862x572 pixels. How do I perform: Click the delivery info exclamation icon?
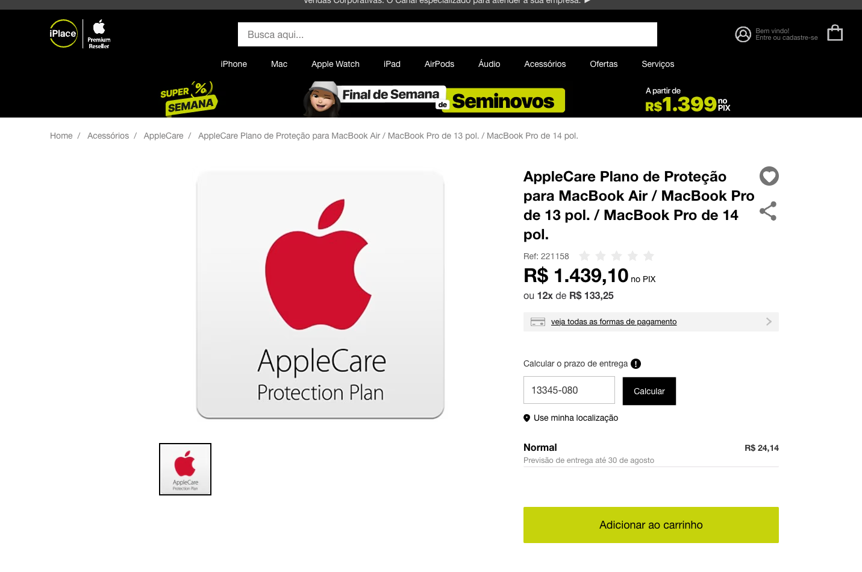636,363
